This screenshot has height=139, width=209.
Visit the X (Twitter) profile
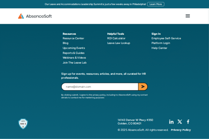coord(180,122)
